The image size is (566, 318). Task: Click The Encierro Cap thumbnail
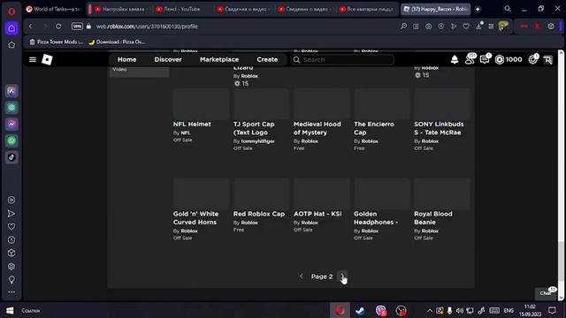point(382,104)
